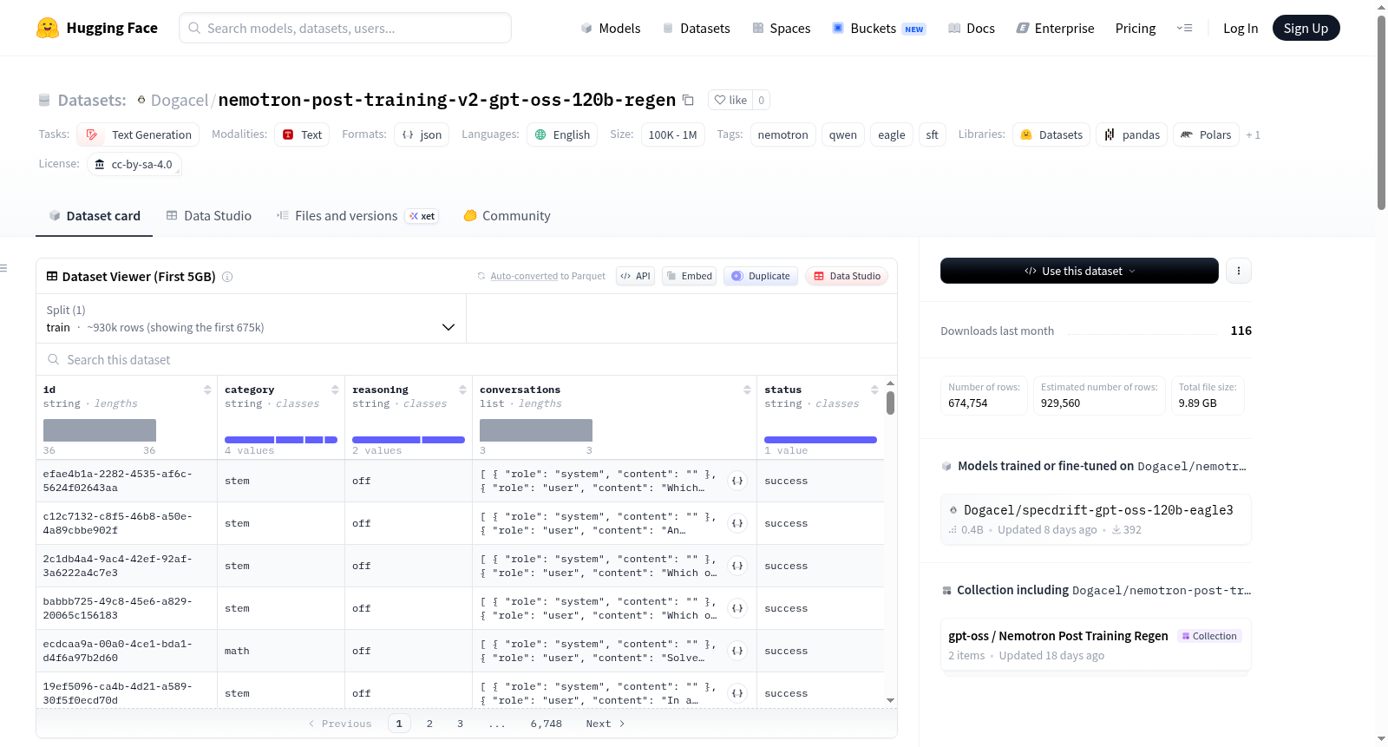
Task: Sort table by category column icon
Action: [335, 390]
